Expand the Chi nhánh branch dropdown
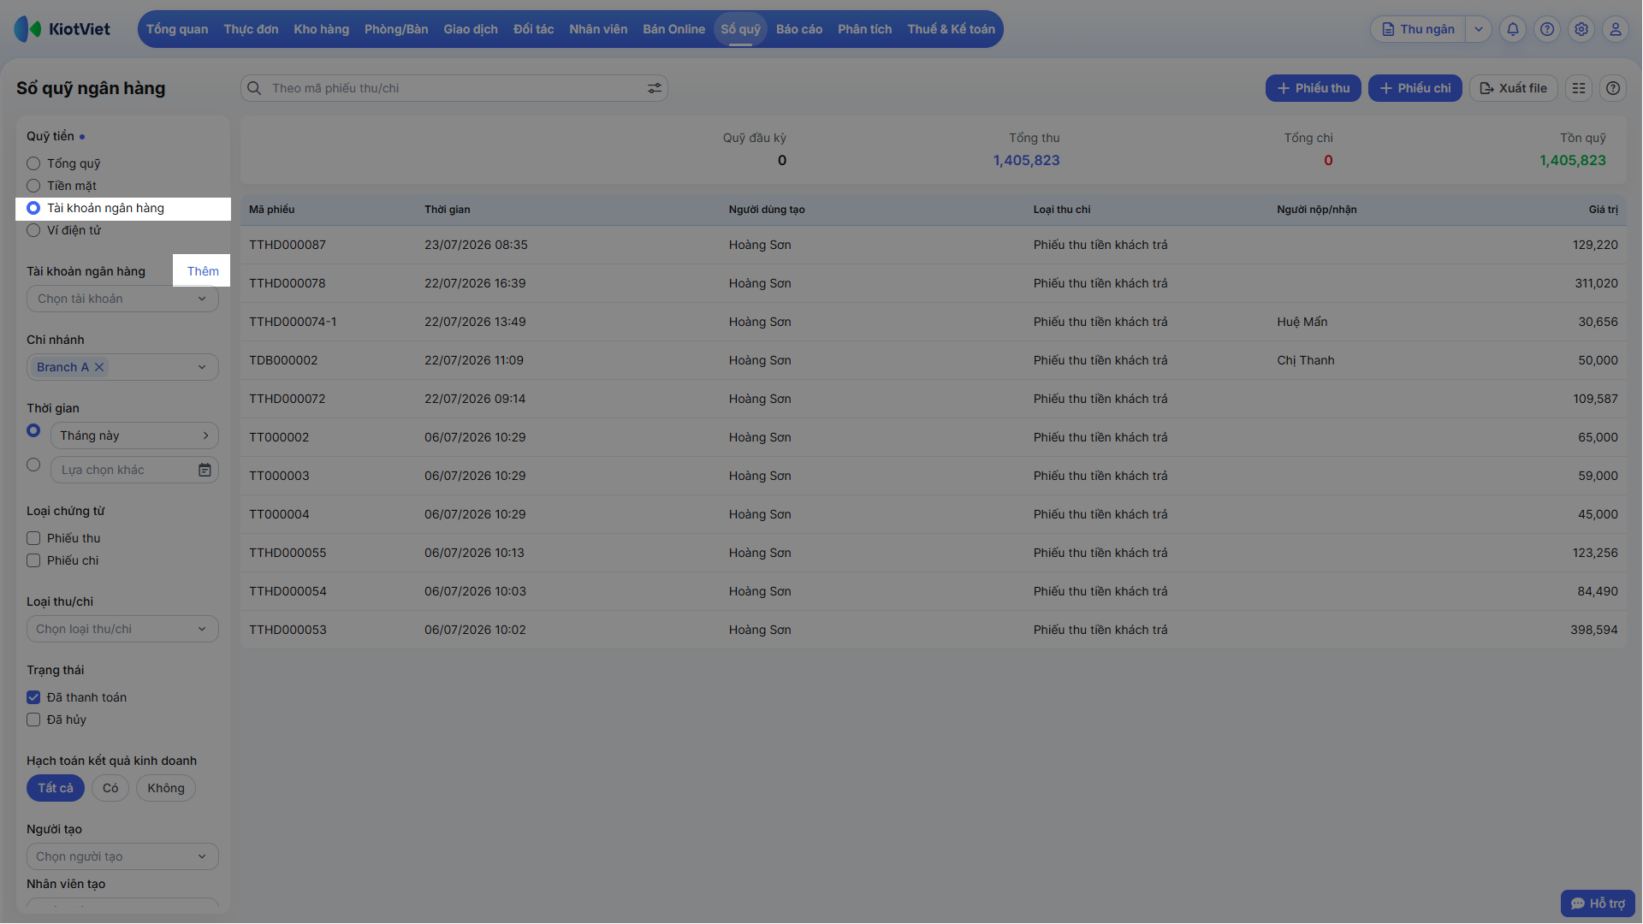 tap(202, 367)
